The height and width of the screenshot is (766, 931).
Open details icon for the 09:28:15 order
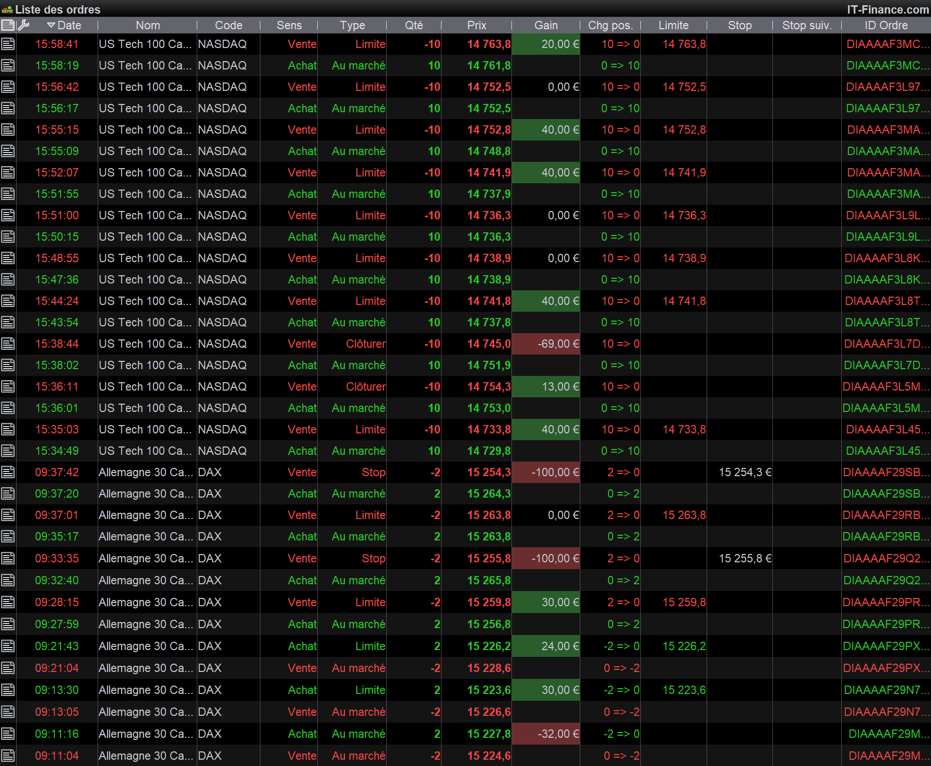[x=8, y=602]
